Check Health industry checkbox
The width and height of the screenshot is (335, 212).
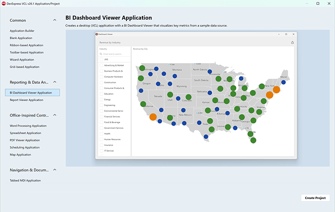(x=101, y=134)
